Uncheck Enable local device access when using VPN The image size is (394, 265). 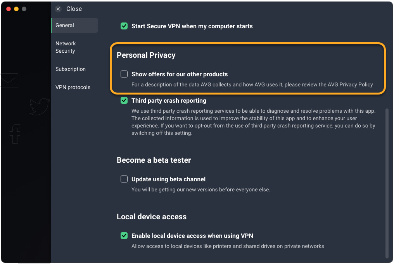[x=124, y=236]
